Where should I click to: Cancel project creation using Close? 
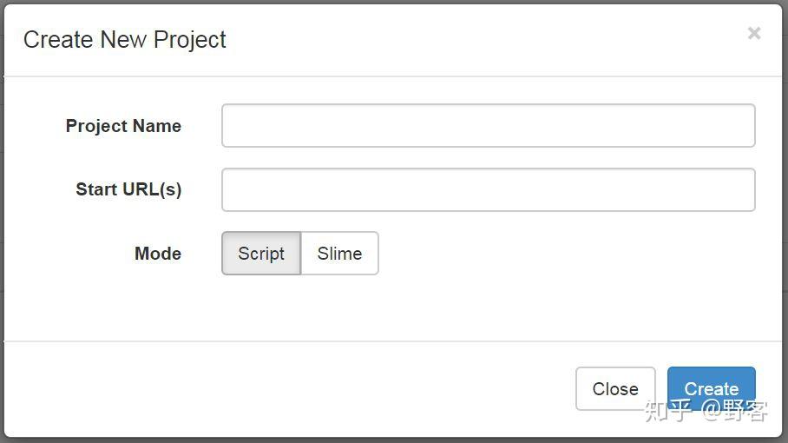click(x=615, y=388)
